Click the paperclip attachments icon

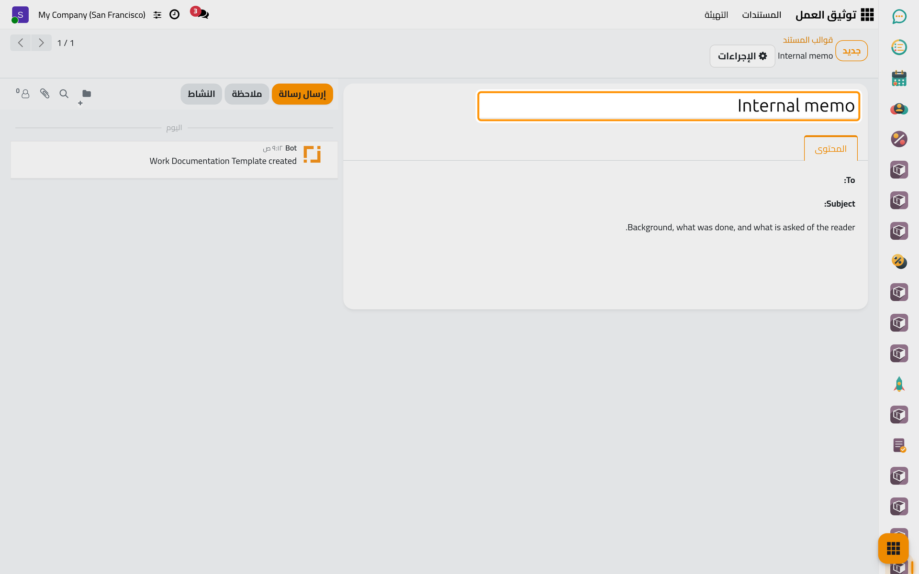coord(45,94)
